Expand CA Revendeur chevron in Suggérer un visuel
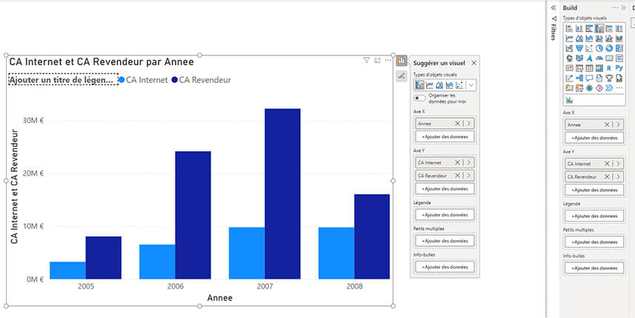 coord(469,176)
